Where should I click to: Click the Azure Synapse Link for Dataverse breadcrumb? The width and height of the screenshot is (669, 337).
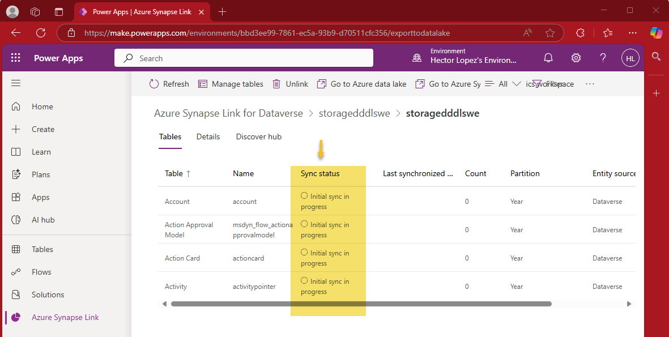(228, 113)
